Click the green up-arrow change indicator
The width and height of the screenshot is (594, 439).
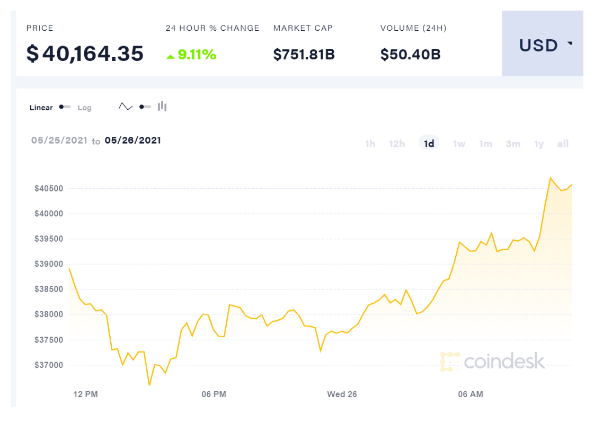[171, 56]
